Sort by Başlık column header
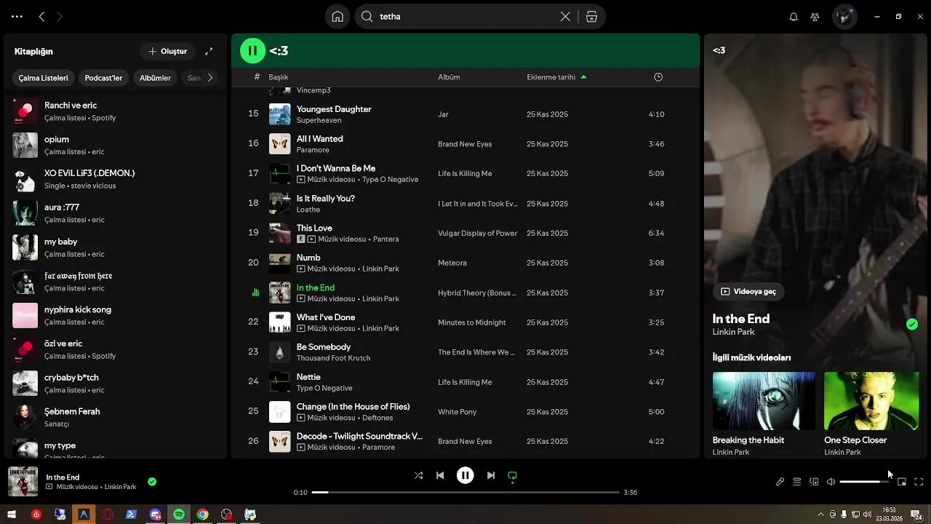 click(x=279, y=77)
